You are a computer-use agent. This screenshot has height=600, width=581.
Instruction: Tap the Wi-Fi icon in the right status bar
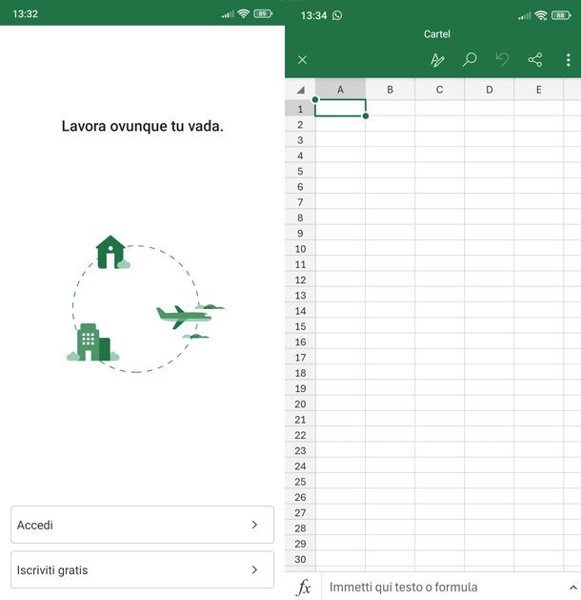click(541, 15)
